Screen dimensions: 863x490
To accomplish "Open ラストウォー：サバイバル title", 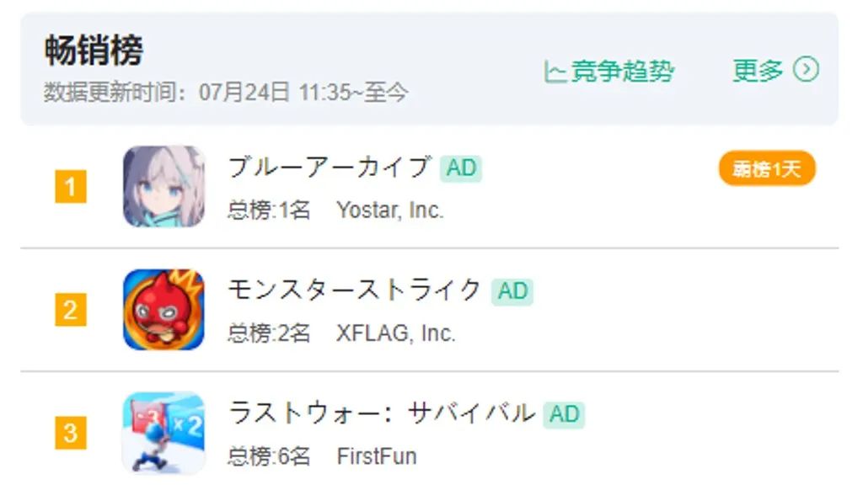I will point(382,413).
